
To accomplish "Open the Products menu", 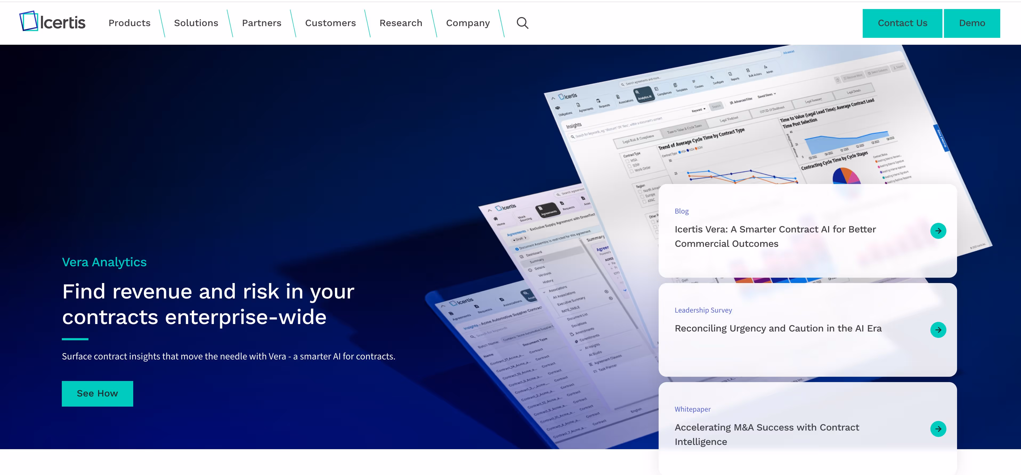I will 129,23.
